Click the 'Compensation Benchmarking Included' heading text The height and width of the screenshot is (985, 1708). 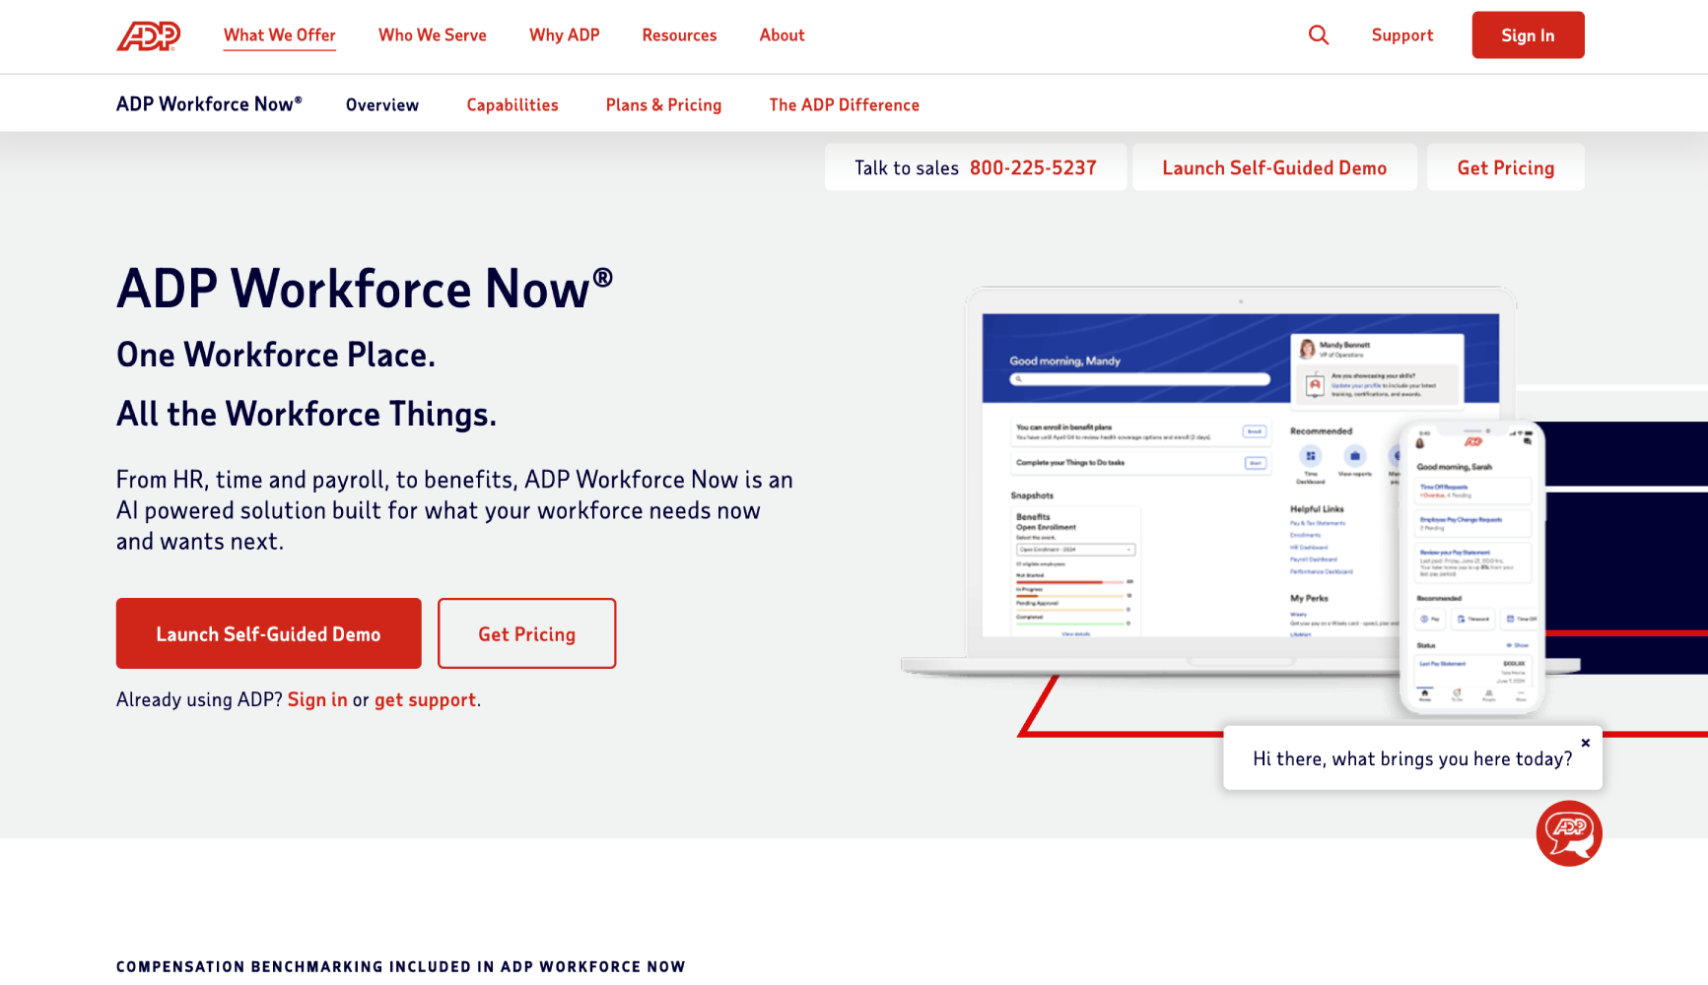click(x=400, y=967)
